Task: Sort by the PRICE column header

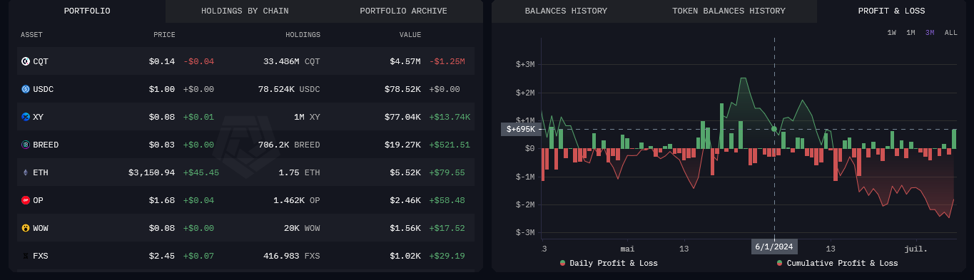Action: point(164,35)
